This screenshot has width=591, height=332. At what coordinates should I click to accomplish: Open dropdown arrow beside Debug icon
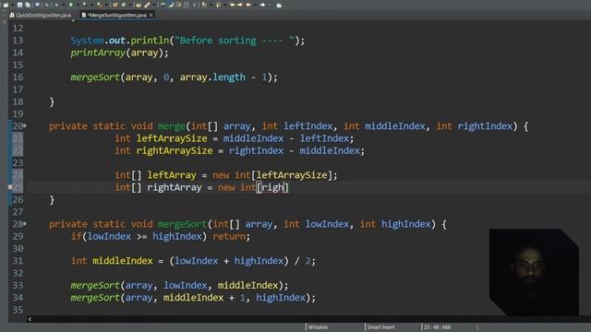[64, 5]
